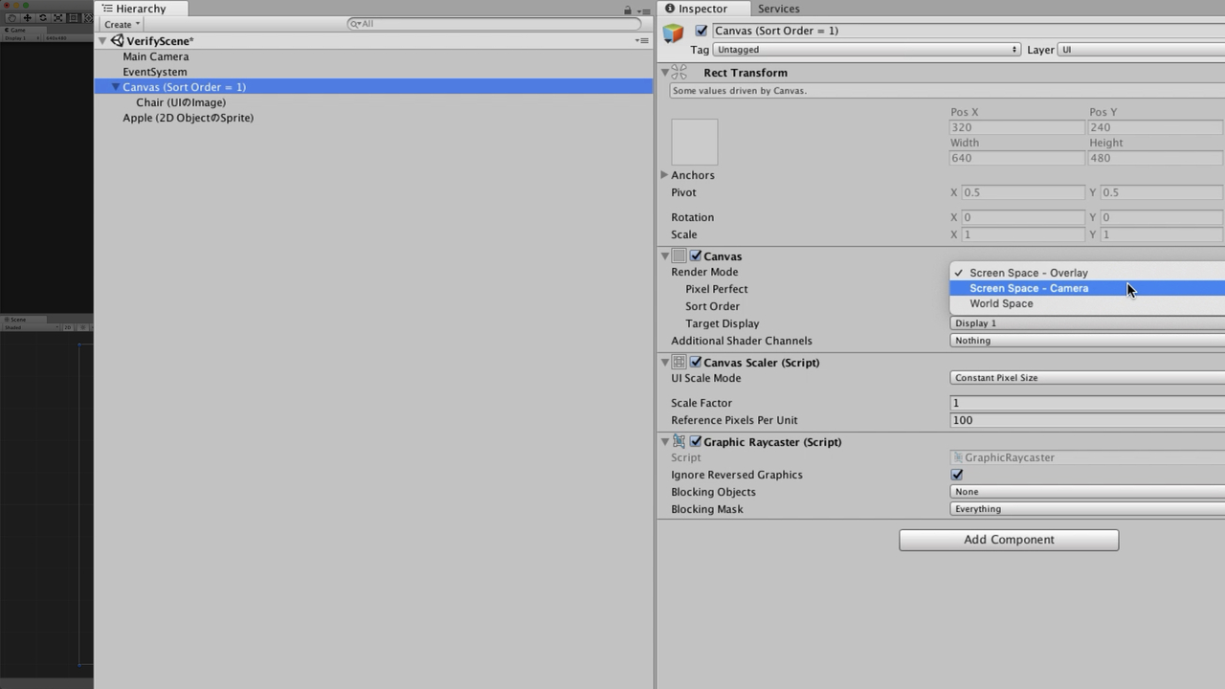
Task: Open the UI Scale Mode dropdown
Action: click(1087, 378)
